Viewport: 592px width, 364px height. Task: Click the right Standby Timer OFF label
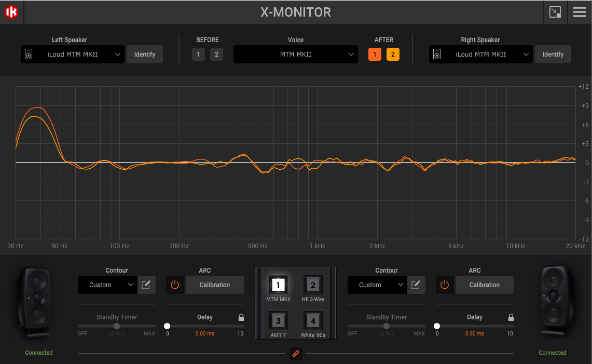[x=352, y=333]
